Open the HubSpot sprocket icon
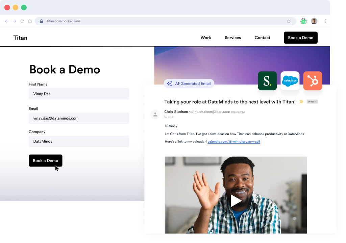346x243 pixels. [312, 81]
